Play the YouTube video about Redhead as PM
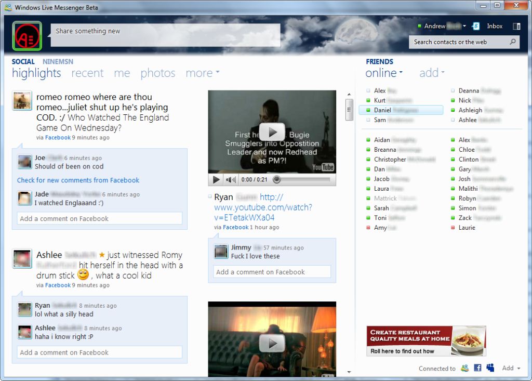 272,132
